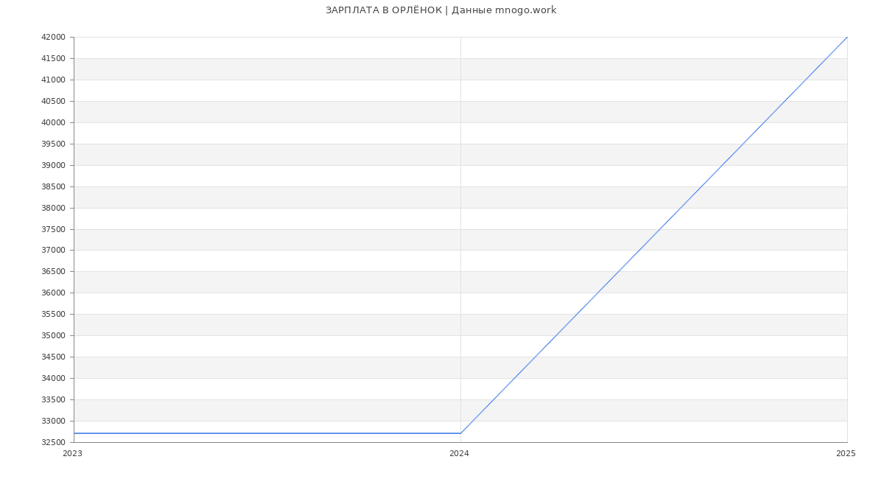884x479 pixels.
Task: Click the 35000 y-axis value
Action: point(53,336)
